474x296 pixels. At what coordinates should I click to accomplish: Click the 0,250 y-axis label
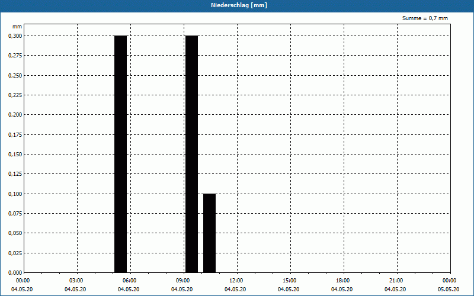[15, 76]
